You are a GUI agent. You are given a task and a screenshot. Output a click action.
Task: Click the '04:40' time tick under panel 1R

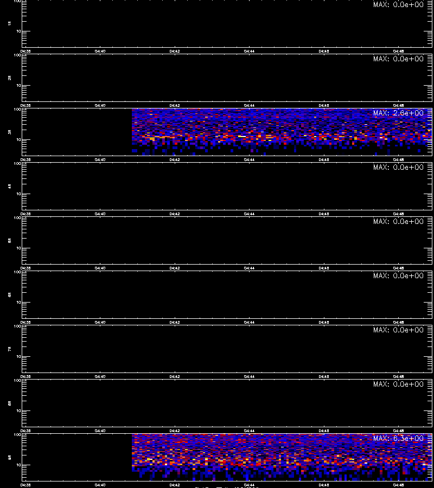(100, 51)
